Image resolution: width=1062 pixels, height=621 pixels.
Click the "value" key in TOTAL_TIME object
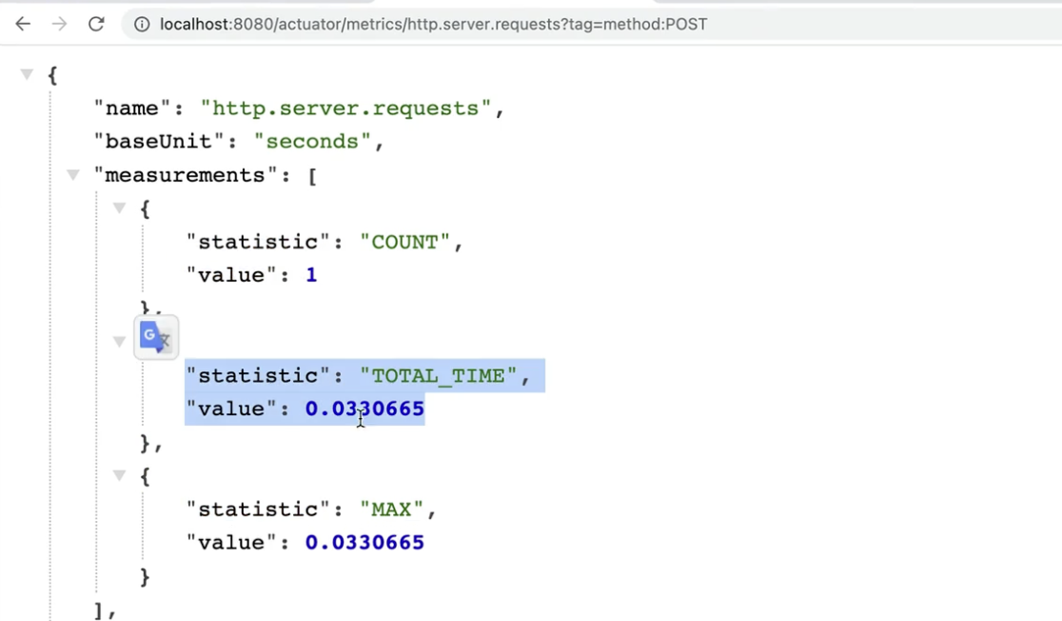pos(231,409)
